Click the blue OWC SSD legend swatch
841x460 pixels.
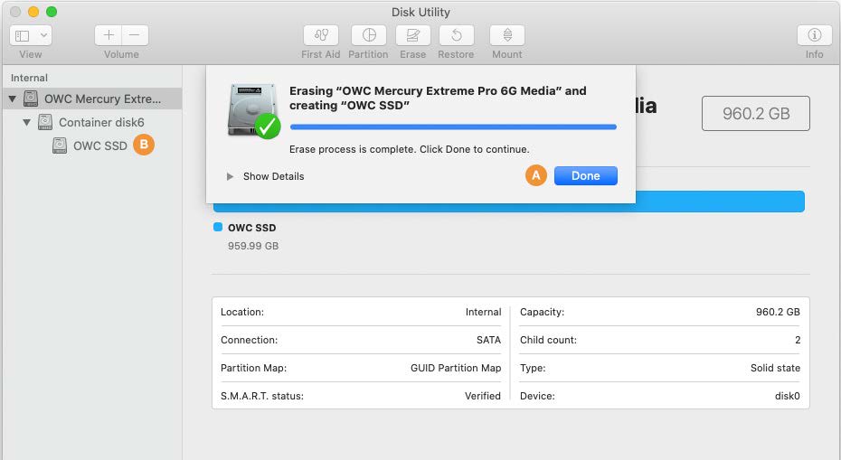pos(218,227)
